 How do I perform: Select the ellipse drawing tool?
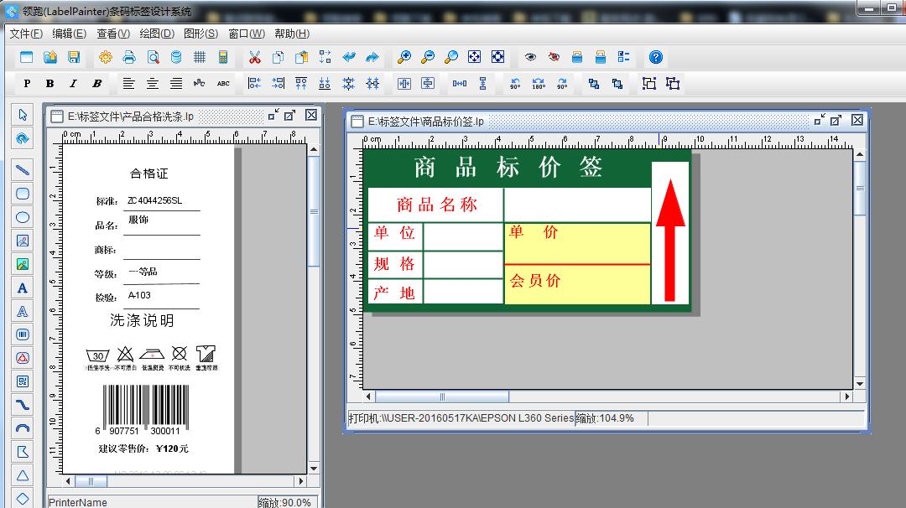pyautogui.click(x=23, y=217)
